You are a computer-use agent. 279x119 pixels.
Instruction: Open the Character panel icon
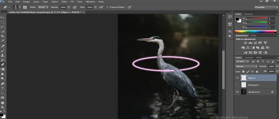(x=230, y=32)
